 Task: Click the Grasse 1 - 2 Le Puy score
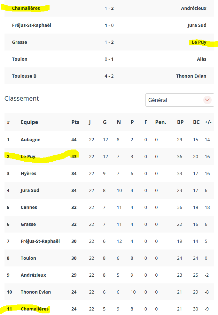pos(109,42)
